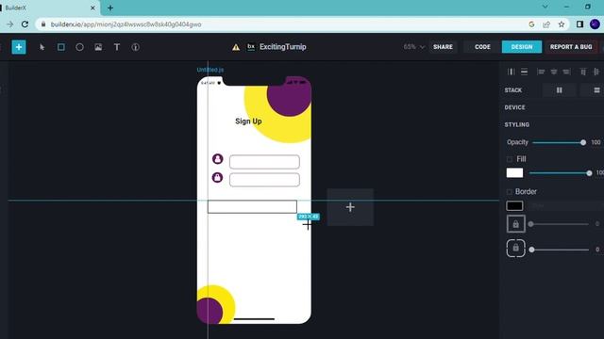Click the password input box on canvas
604x339 pixels.
click(264, 180)
